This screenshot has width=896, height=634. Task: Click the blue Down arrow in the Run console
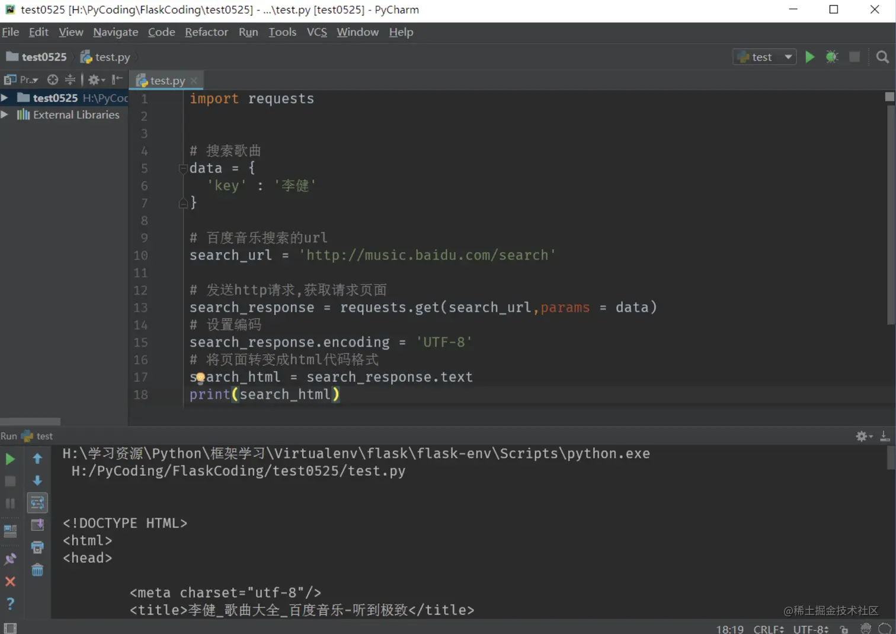click(37, 481)
